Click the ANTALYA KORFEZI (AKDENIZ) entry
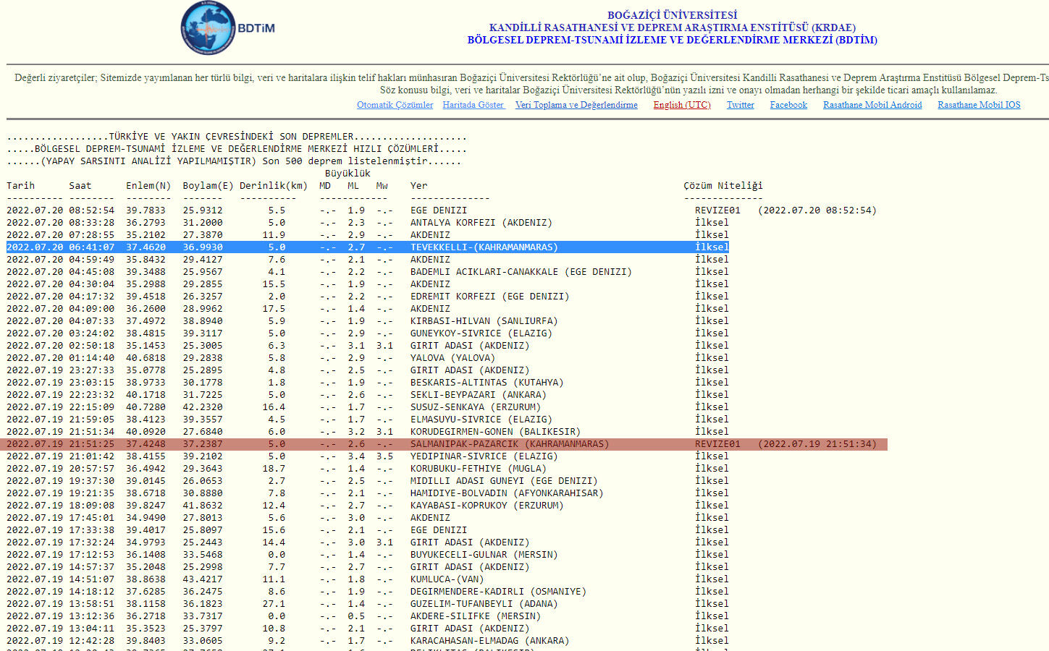Viewport: 1049px width, 651px height. point(481,223)
